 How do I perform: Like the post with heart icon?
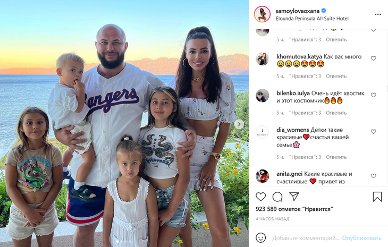pyautogui.click(x=260, y=197)
